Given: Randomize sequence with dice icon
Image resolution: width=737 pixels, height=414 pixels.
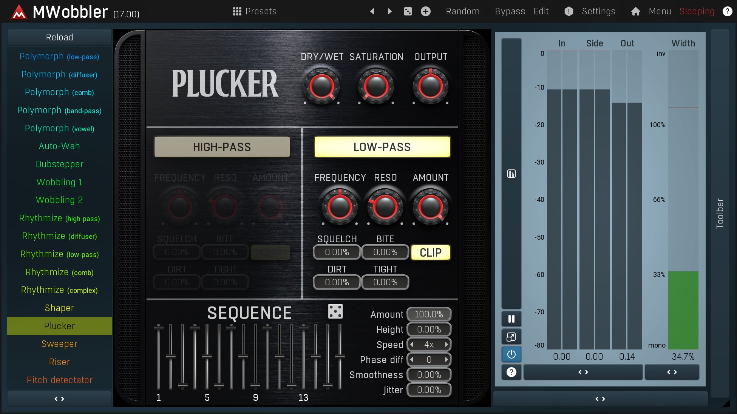Looking at the screenshot, I should click(x=335, y=312).
